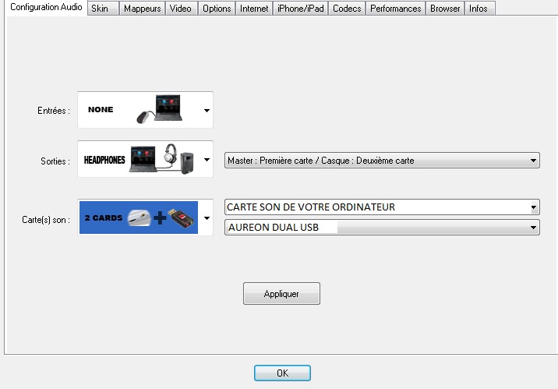The height and width of the screenshot is (389, 558).
Task: Select the Internet tab
Action: point(254,9)
